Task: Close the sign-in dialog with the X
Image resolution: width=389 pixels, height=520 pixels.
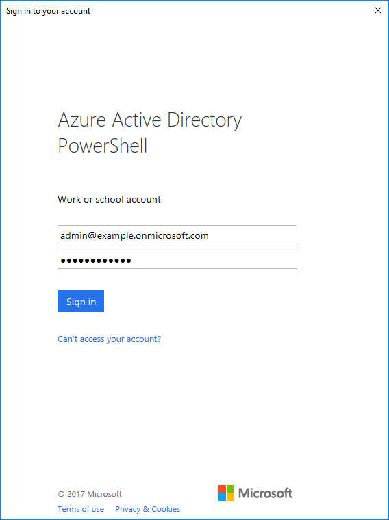Action: pos(378,10)
